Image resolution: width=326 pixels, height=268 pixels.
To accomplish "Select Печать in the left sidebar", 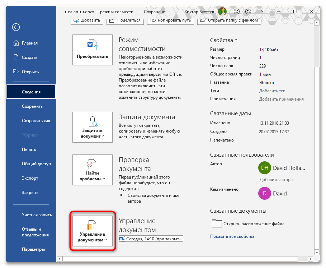I will (x=29, y=149).
